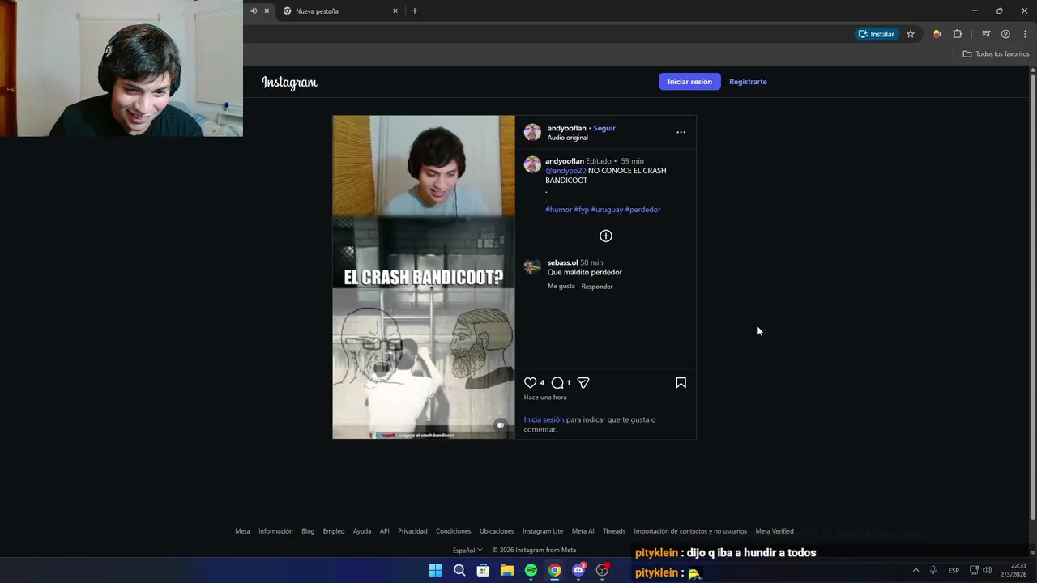Like the post with the heart icon

pyautogui.click(x=530, y=383)
